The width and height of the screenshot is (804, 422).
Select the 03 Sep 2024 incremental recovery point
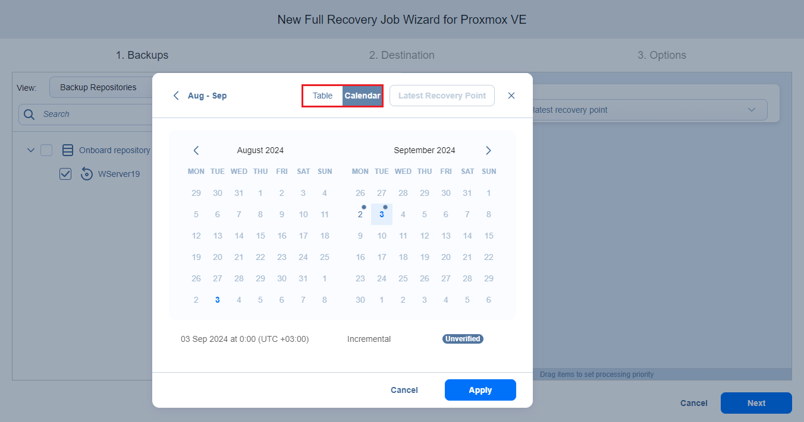tap(244, 339)
